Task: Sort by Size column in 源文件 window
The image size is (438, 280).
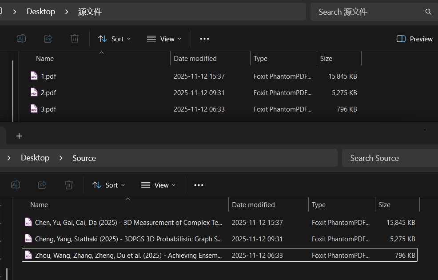Action: pyautogui.click(x=326, y=58)
